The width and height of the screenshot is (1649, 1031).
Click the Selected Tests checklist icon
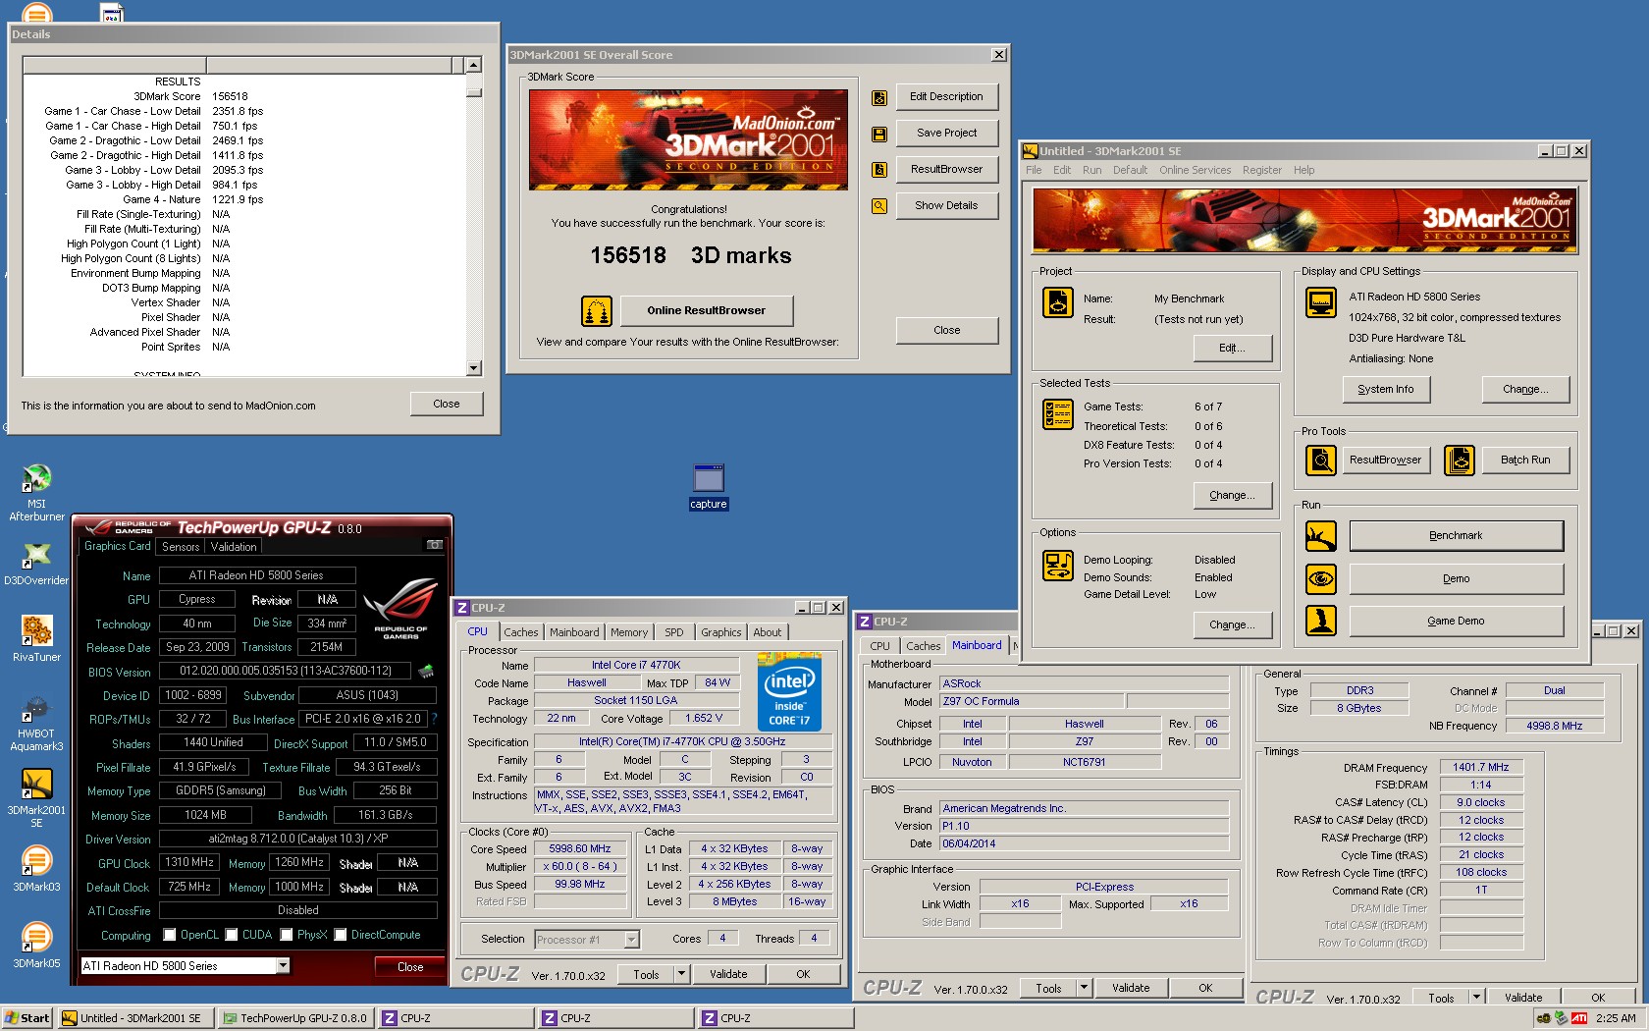pos(1057,415)
